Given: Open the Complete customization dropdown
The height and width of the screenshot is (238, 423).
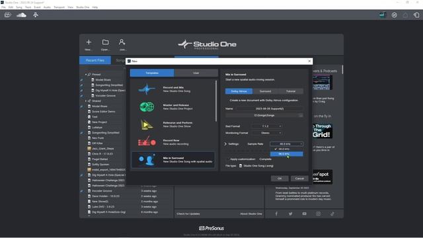Looking at the screenshot, I should (x=266, y=159).
